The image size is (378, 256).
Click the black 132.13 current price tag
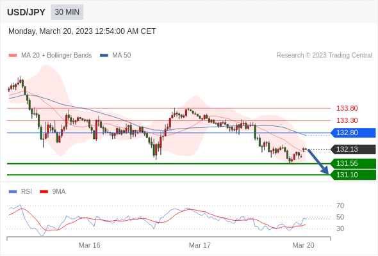point(353,149)
